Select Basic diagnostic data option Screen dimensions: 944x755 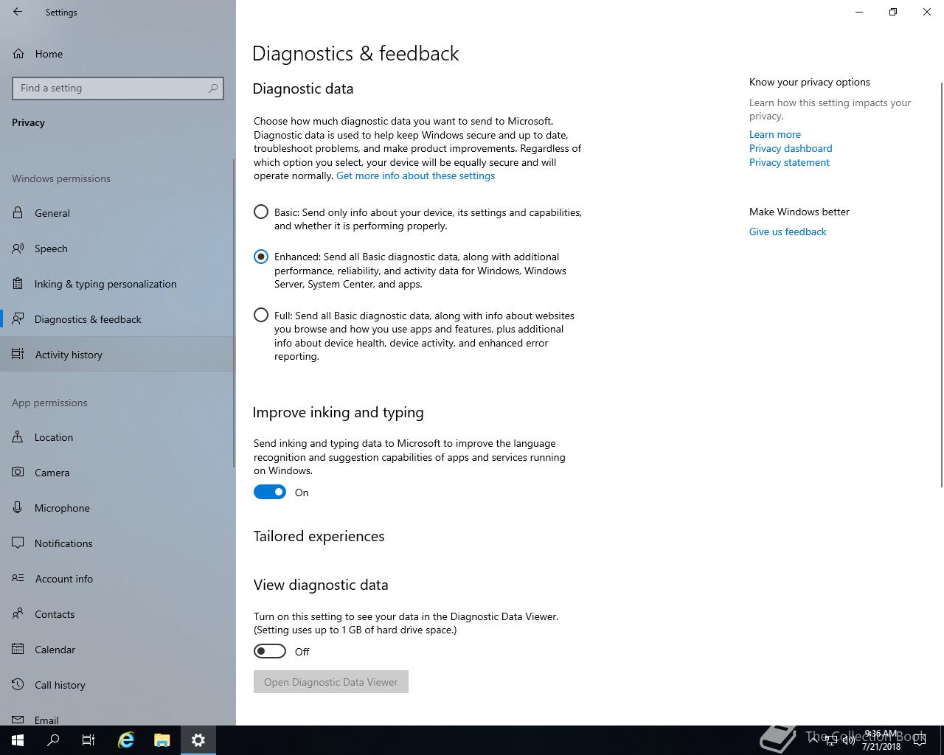pos(261,212)
